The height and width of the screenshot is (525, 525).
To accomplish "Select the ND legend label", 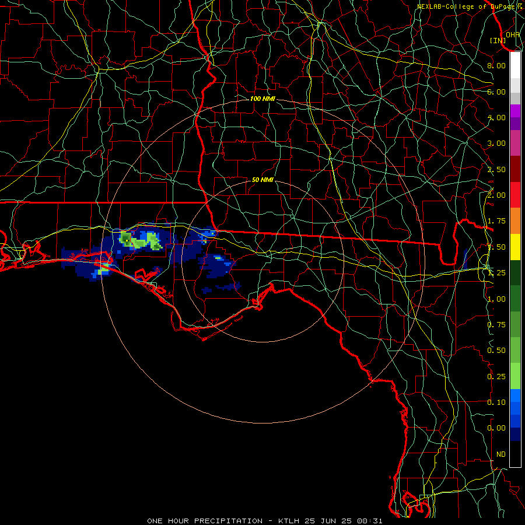I will 501,454.
